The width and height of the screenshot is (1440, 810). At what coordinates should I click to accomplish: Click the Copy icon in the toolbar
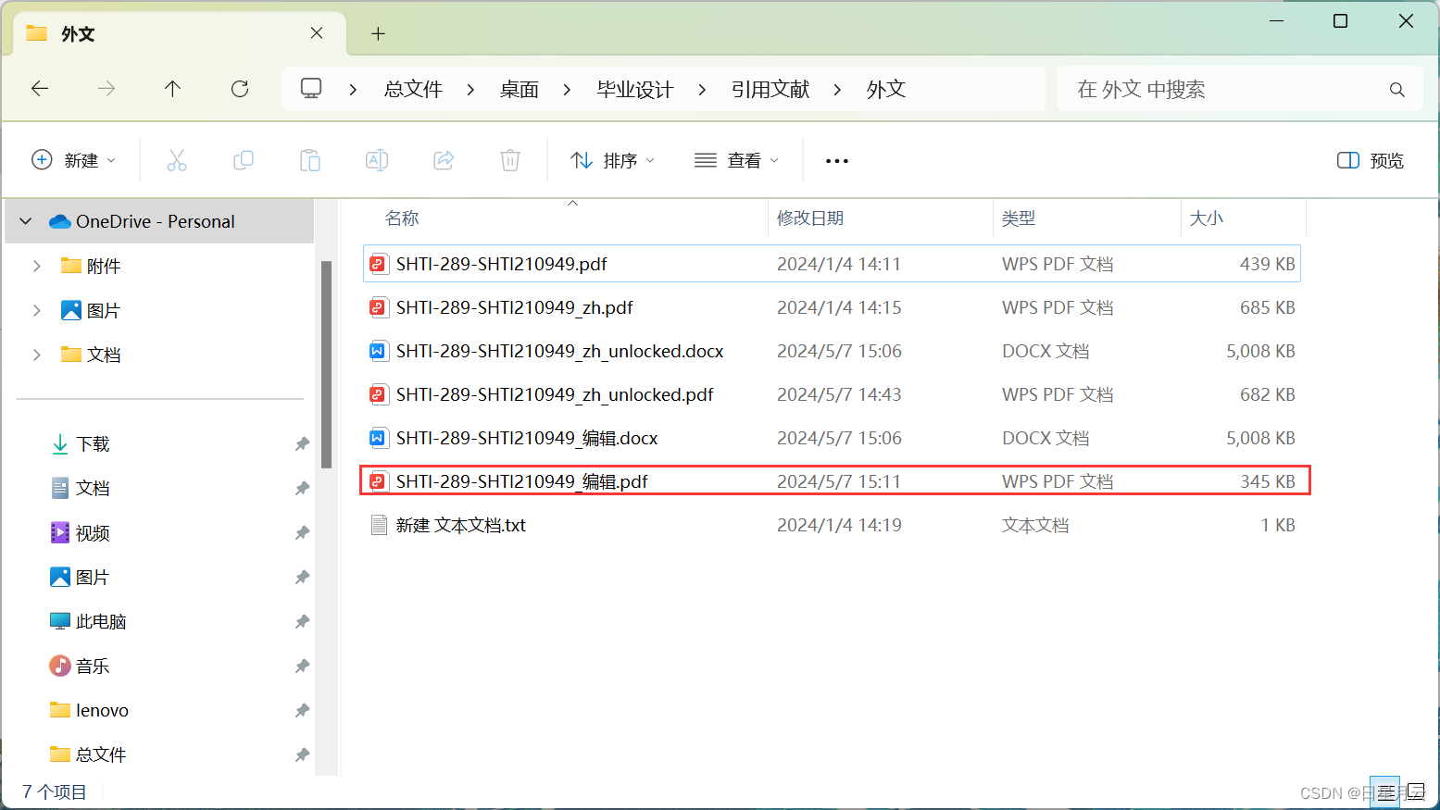pos(244,160)
